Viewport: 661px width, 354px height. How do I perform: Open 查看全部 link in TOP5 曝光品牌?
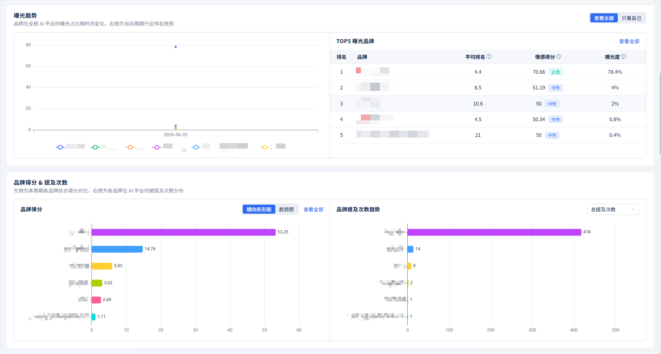pos(629,41)
